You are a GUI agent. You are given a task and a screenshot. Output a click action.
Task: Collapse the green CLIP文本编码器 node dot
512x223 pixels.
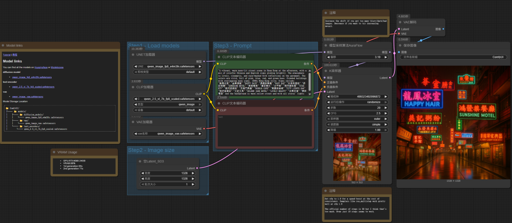pyautogui.click(x=219, y=57)
